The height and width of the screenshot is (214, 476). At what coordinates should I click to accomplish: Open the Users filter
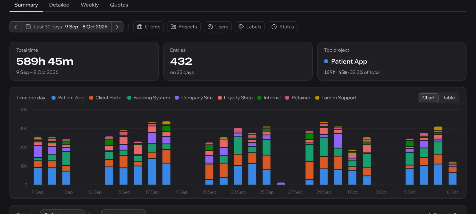218,27
